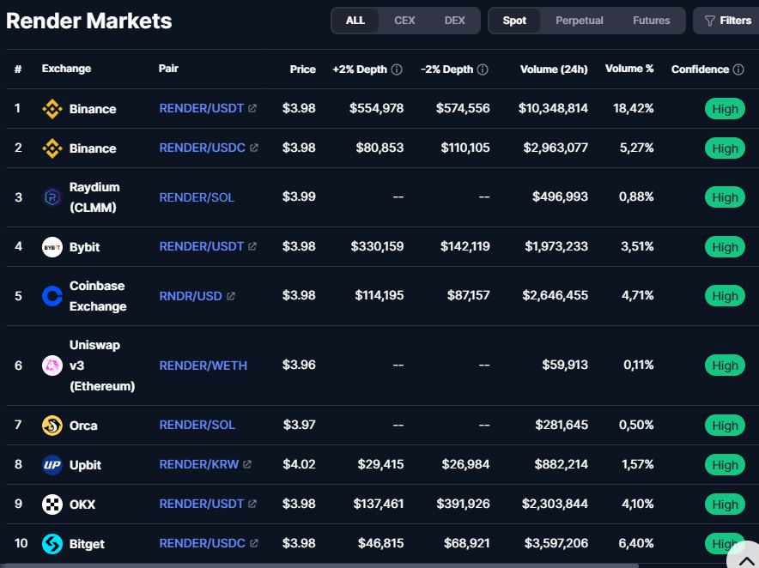Click the Confidence column info icon

[738, 69]
